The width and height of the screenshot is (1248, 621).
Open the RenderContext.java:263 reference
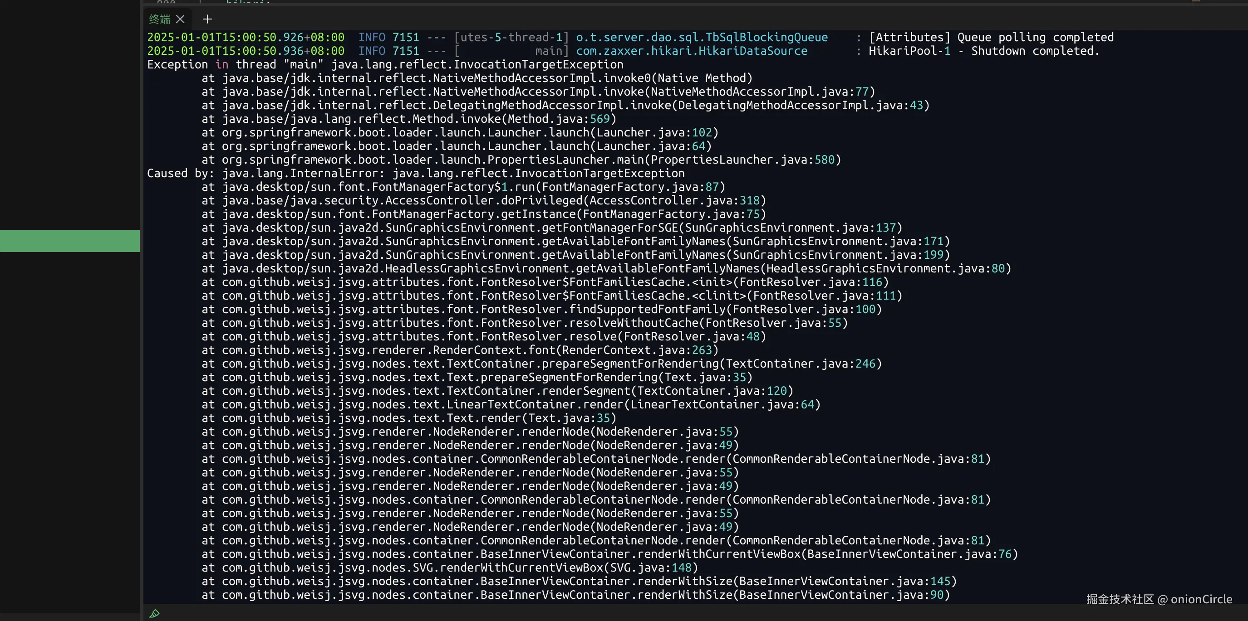click(x=637, y=350)
